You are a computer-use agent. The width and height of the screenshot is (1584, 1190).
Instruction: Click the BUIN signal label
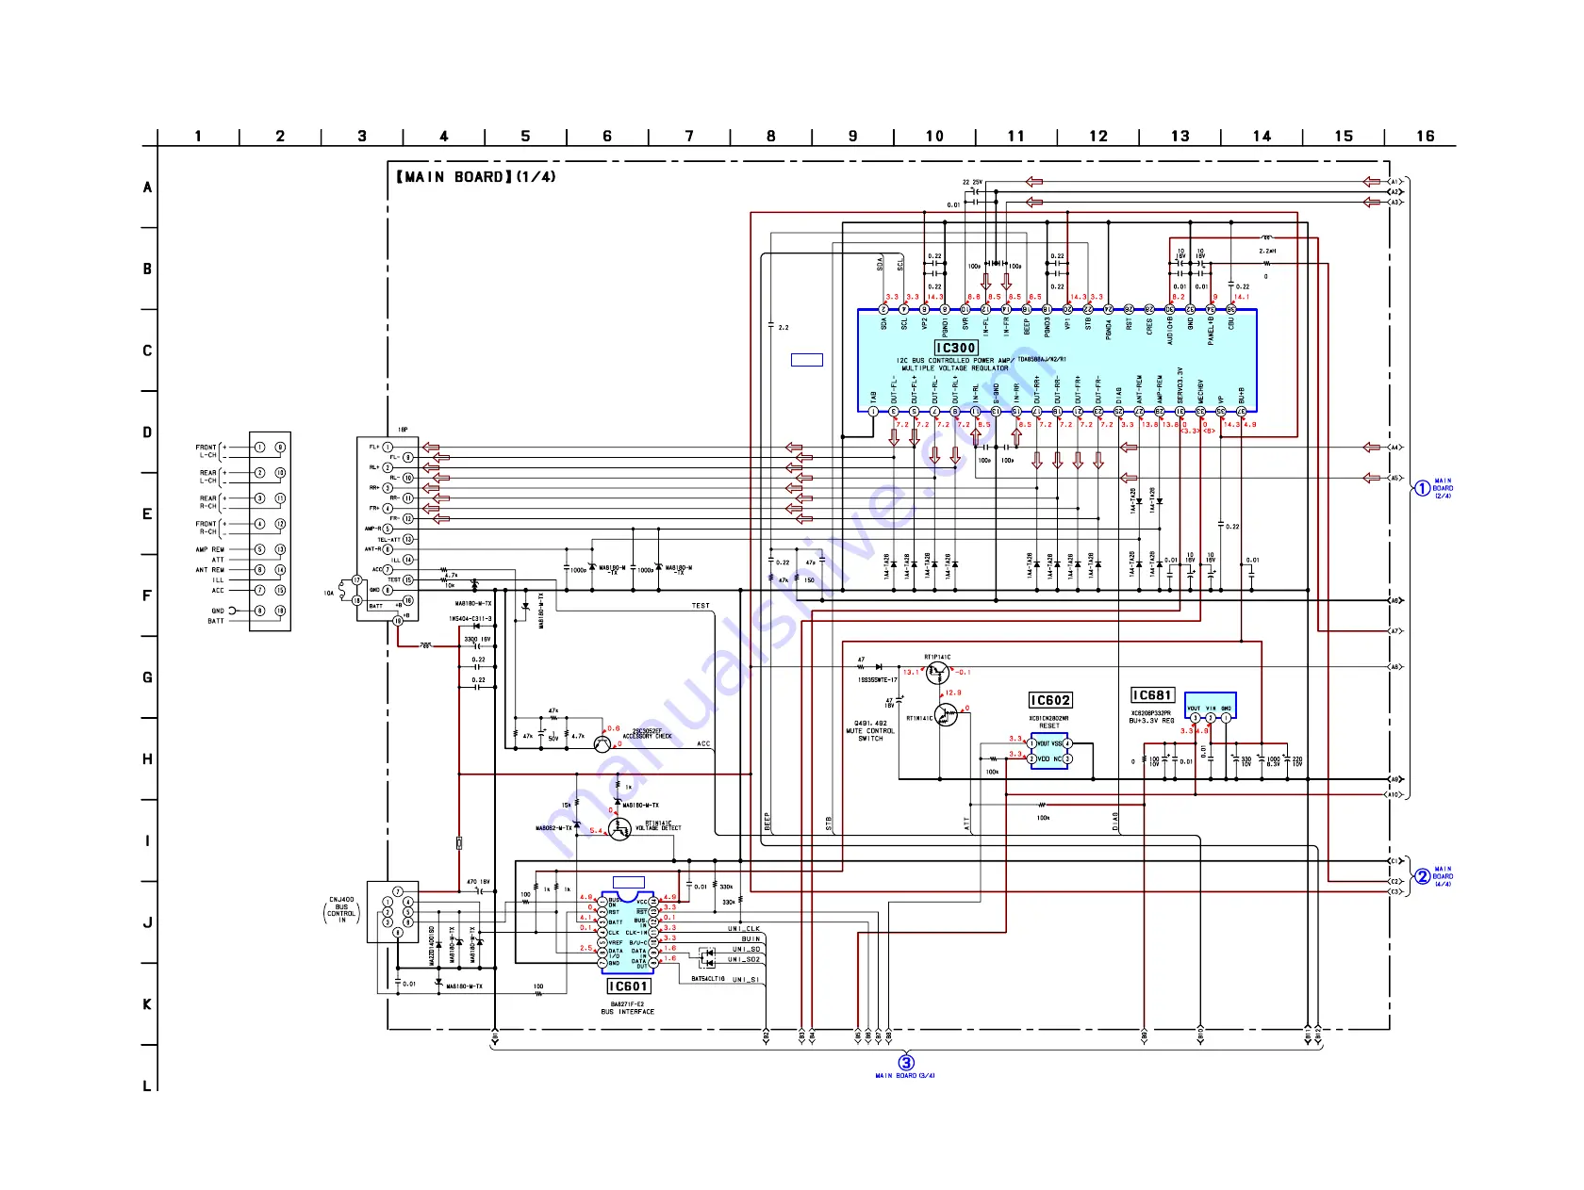pyautogui.click(x=751, y=939)
